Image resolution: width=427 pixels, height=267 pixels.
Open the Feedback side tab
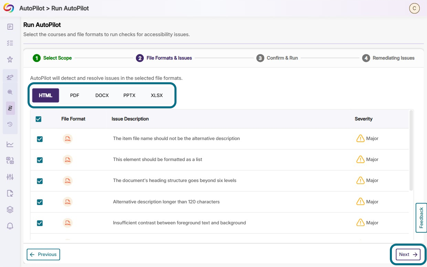coord(421,218)
